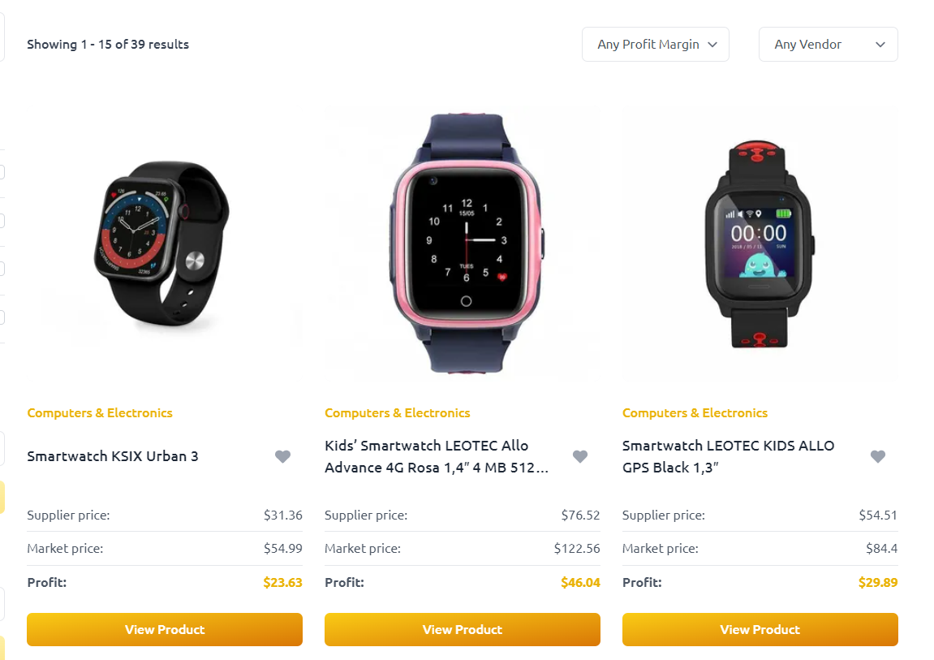The height and width of the screenshot is (660, 934).
Task: Open the black and red LEOTEC kids watch image
Action: pyautogui.click(x=760, y=243)
